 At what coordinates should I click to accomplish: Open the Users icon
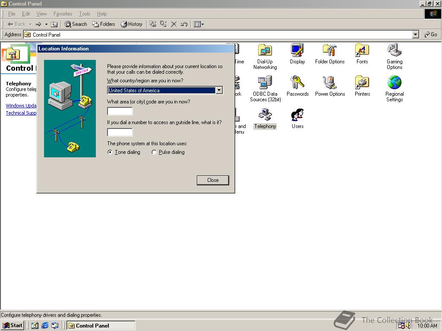[x=298, y=119]
